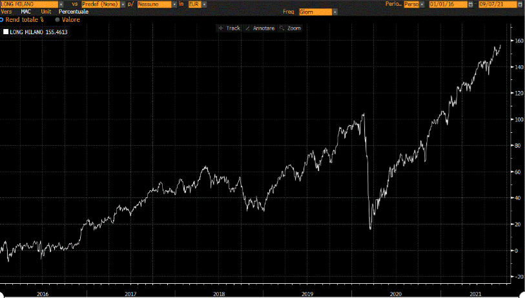Activate the Track crosshair tool

coord(229,28)
